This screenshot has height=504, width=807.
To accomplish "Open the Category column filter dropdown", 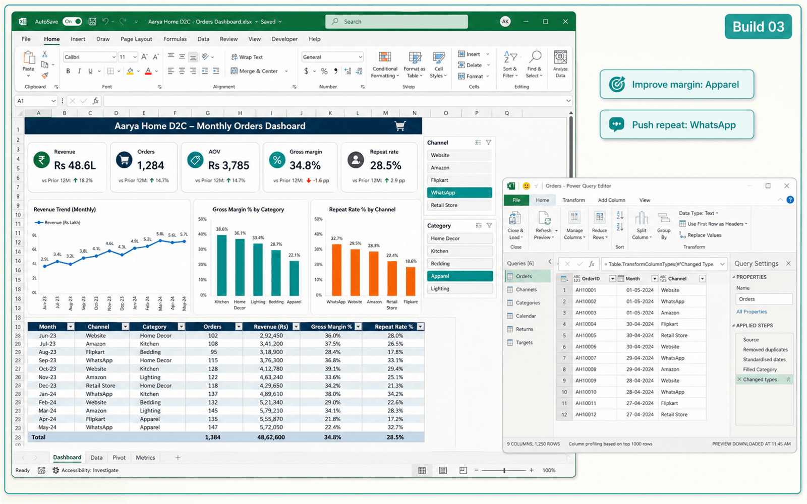I will (181, 327).
